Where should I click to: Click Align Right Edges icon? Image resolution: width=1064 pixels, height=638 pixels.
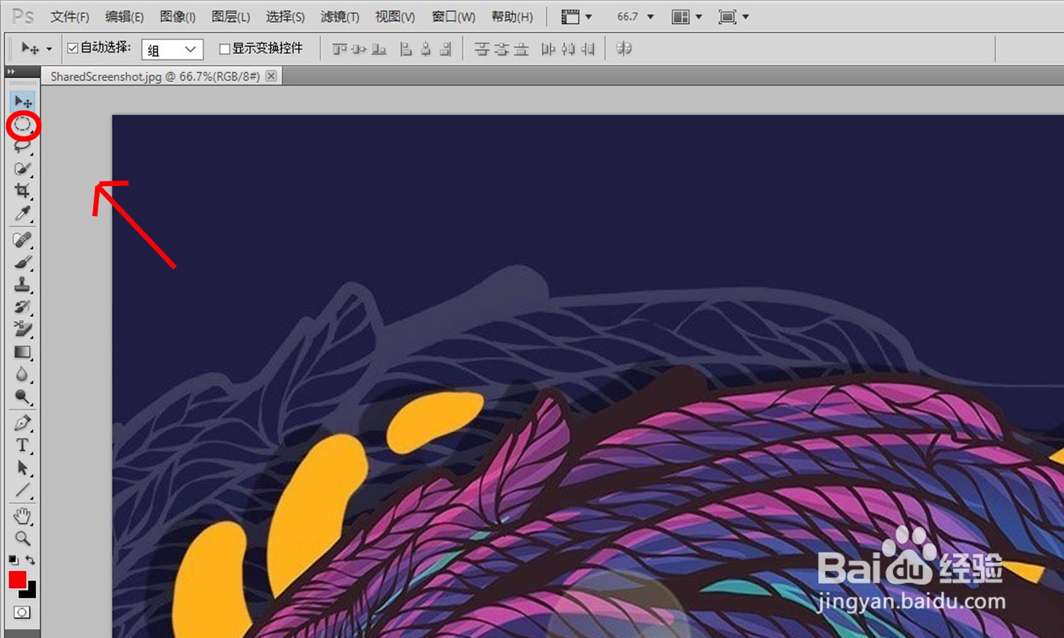(x=446, y=49)
